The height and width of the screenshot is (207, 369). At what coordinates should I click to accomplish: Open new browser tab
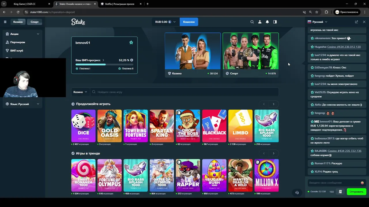pos(148,4)
